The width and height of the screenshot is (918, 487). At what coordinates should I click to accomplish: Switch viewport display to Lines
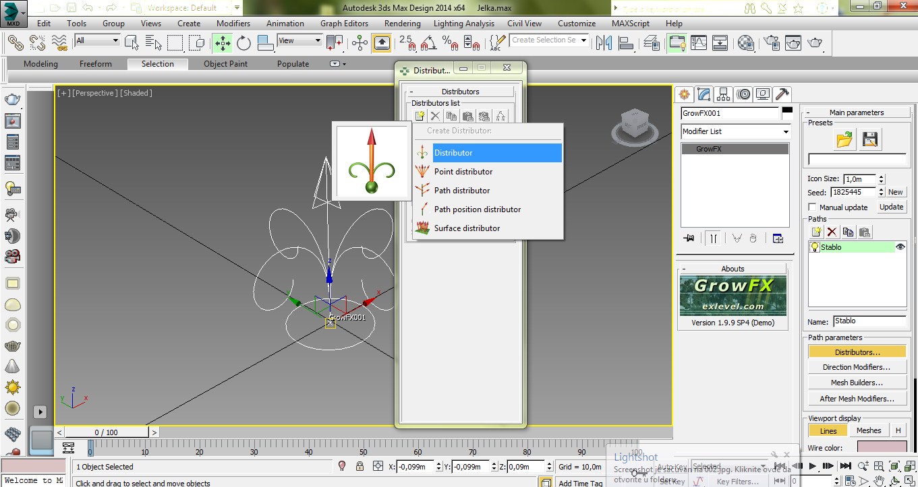pos(828,431)
